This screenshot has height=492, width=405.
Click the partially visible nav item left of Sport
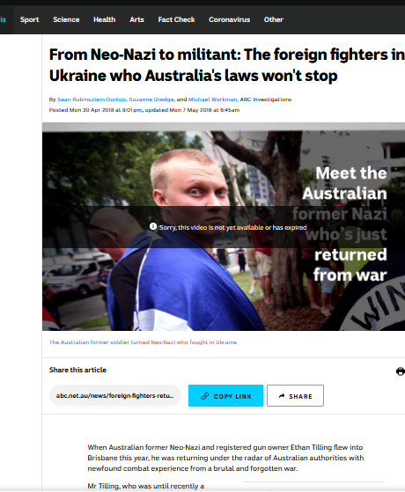[x=4, y=19]
